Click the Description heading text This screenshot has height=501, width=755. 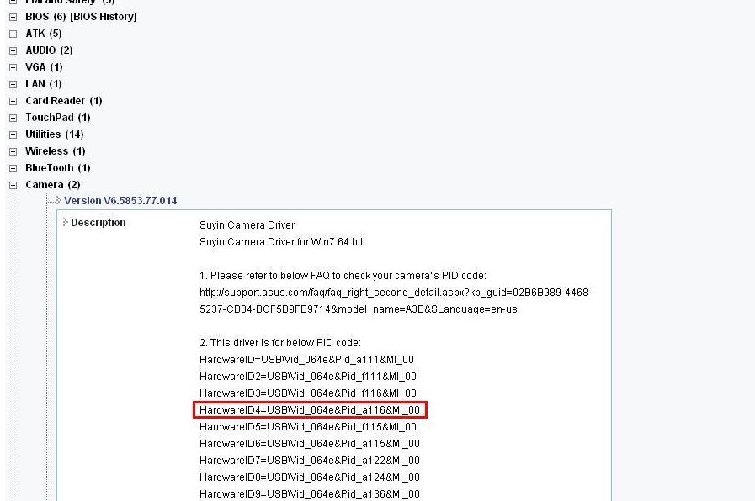pyautogui.click(x=98, y=223)
